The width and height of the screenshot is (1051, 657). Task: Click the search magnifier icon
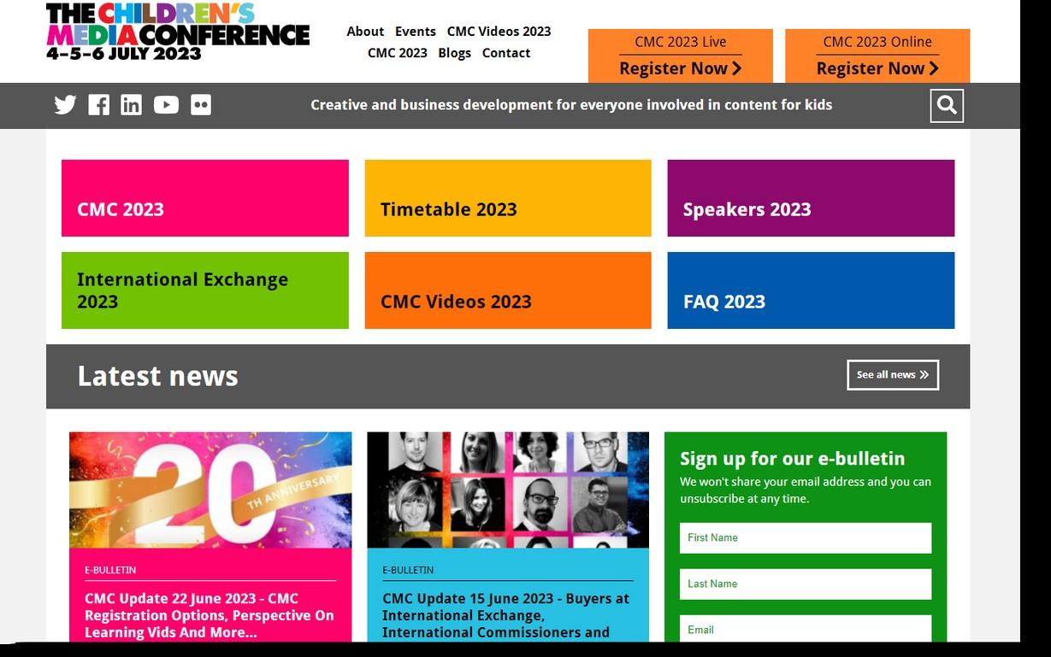[947, 105]
